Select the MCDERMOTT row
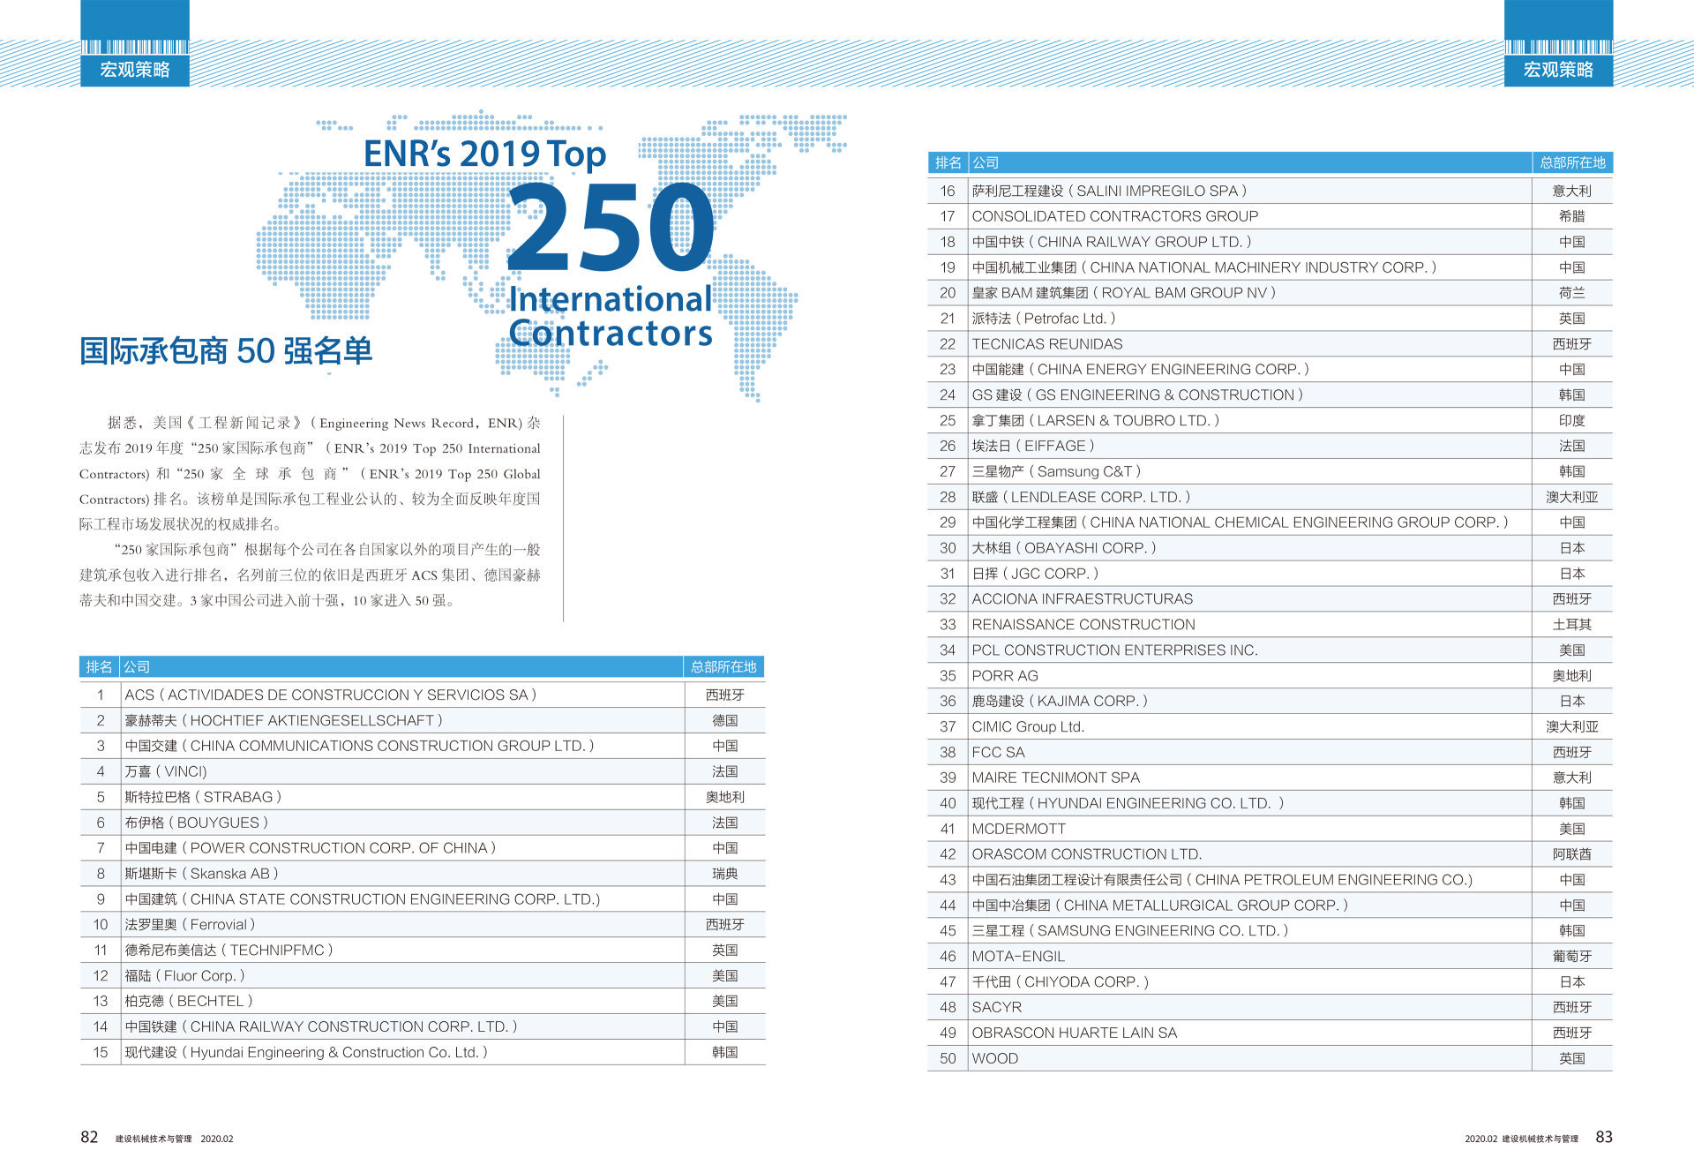Screen dimensions: 1694x1150 click(1270, 830)
